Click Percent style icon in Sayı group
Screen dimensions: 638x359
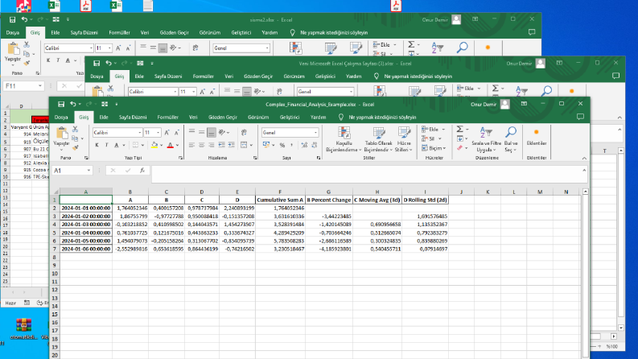282,145
